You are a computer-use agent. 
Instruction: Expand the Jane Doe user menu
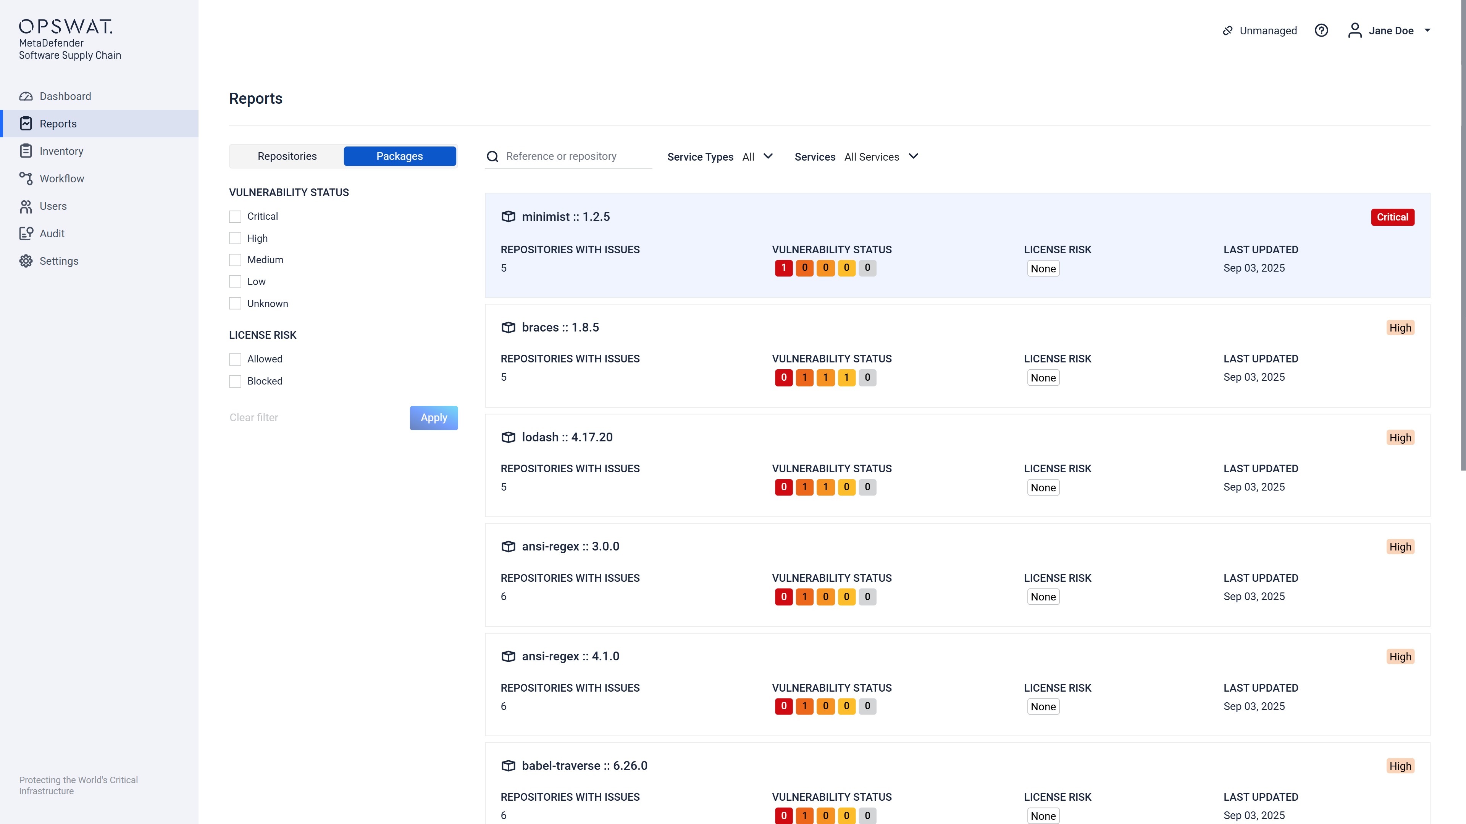point(1427,31)
